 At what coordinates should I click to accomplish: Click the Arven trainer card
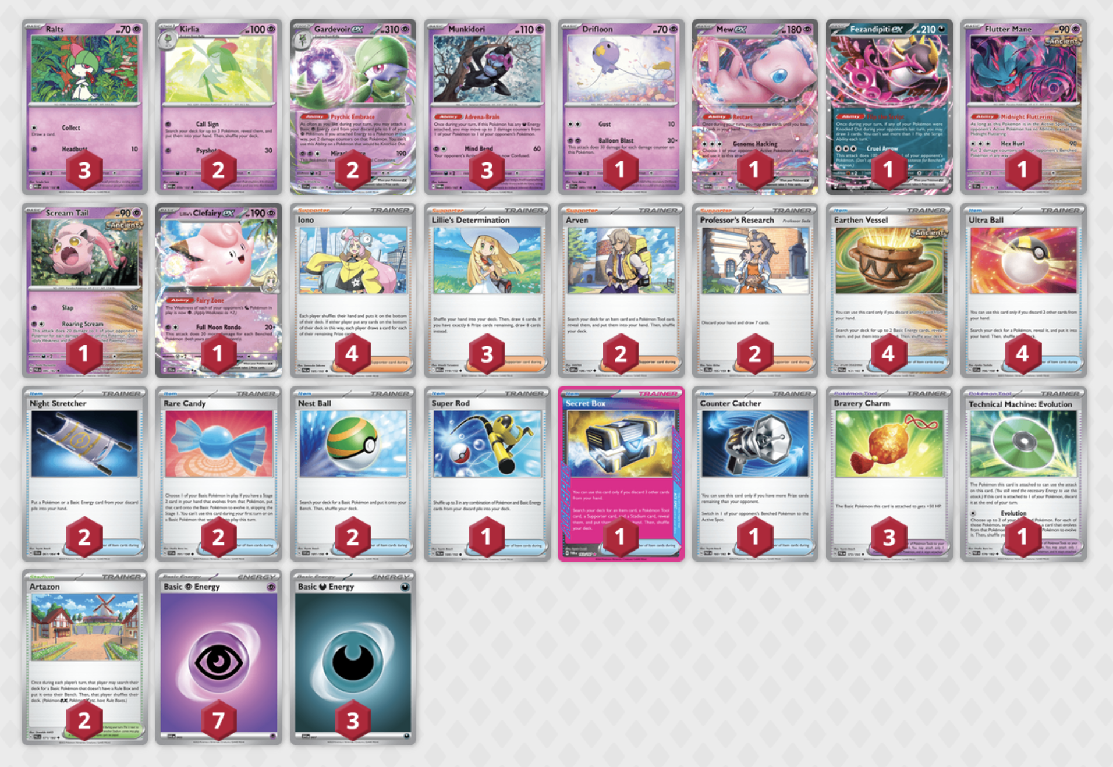click(x=621, y=290)
